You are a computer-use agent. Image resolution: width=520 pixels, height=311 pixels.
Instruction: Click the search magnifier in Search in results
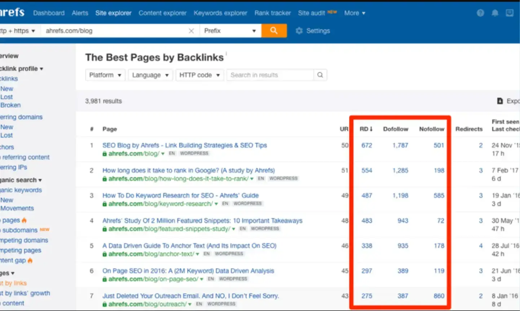point(320,75)
